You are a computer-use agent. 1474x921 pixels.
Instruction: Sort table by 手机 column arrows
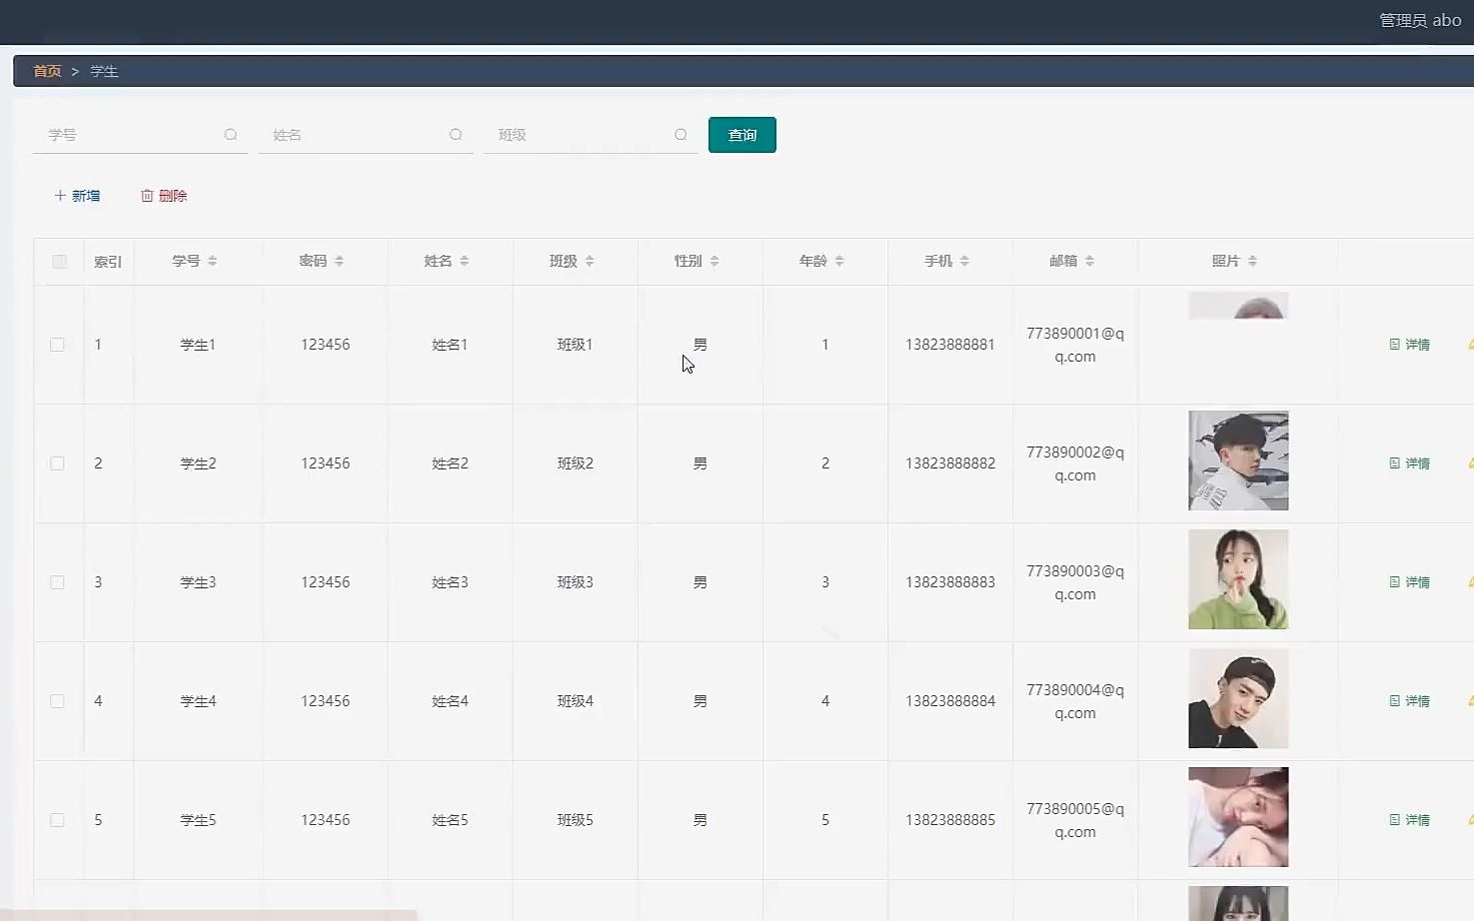tap(964, 261)
